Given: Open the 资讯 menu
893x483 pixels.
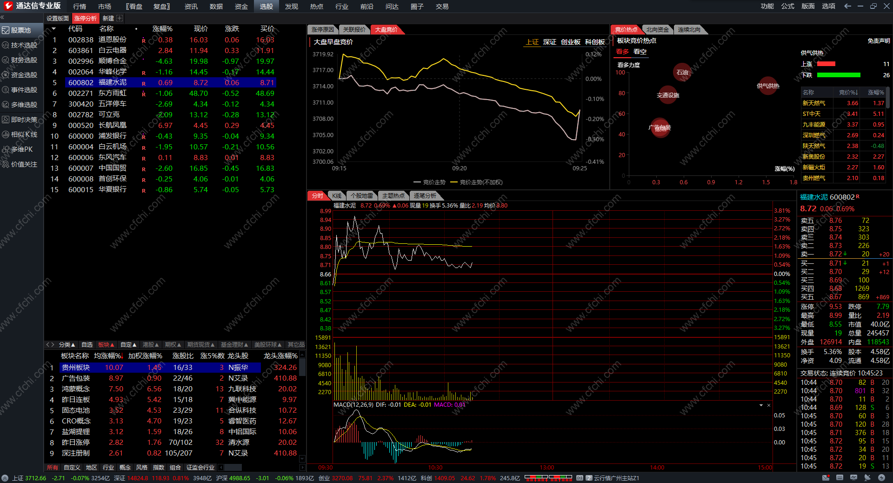Looking at the screenshot, I should (x=191, y=7).
